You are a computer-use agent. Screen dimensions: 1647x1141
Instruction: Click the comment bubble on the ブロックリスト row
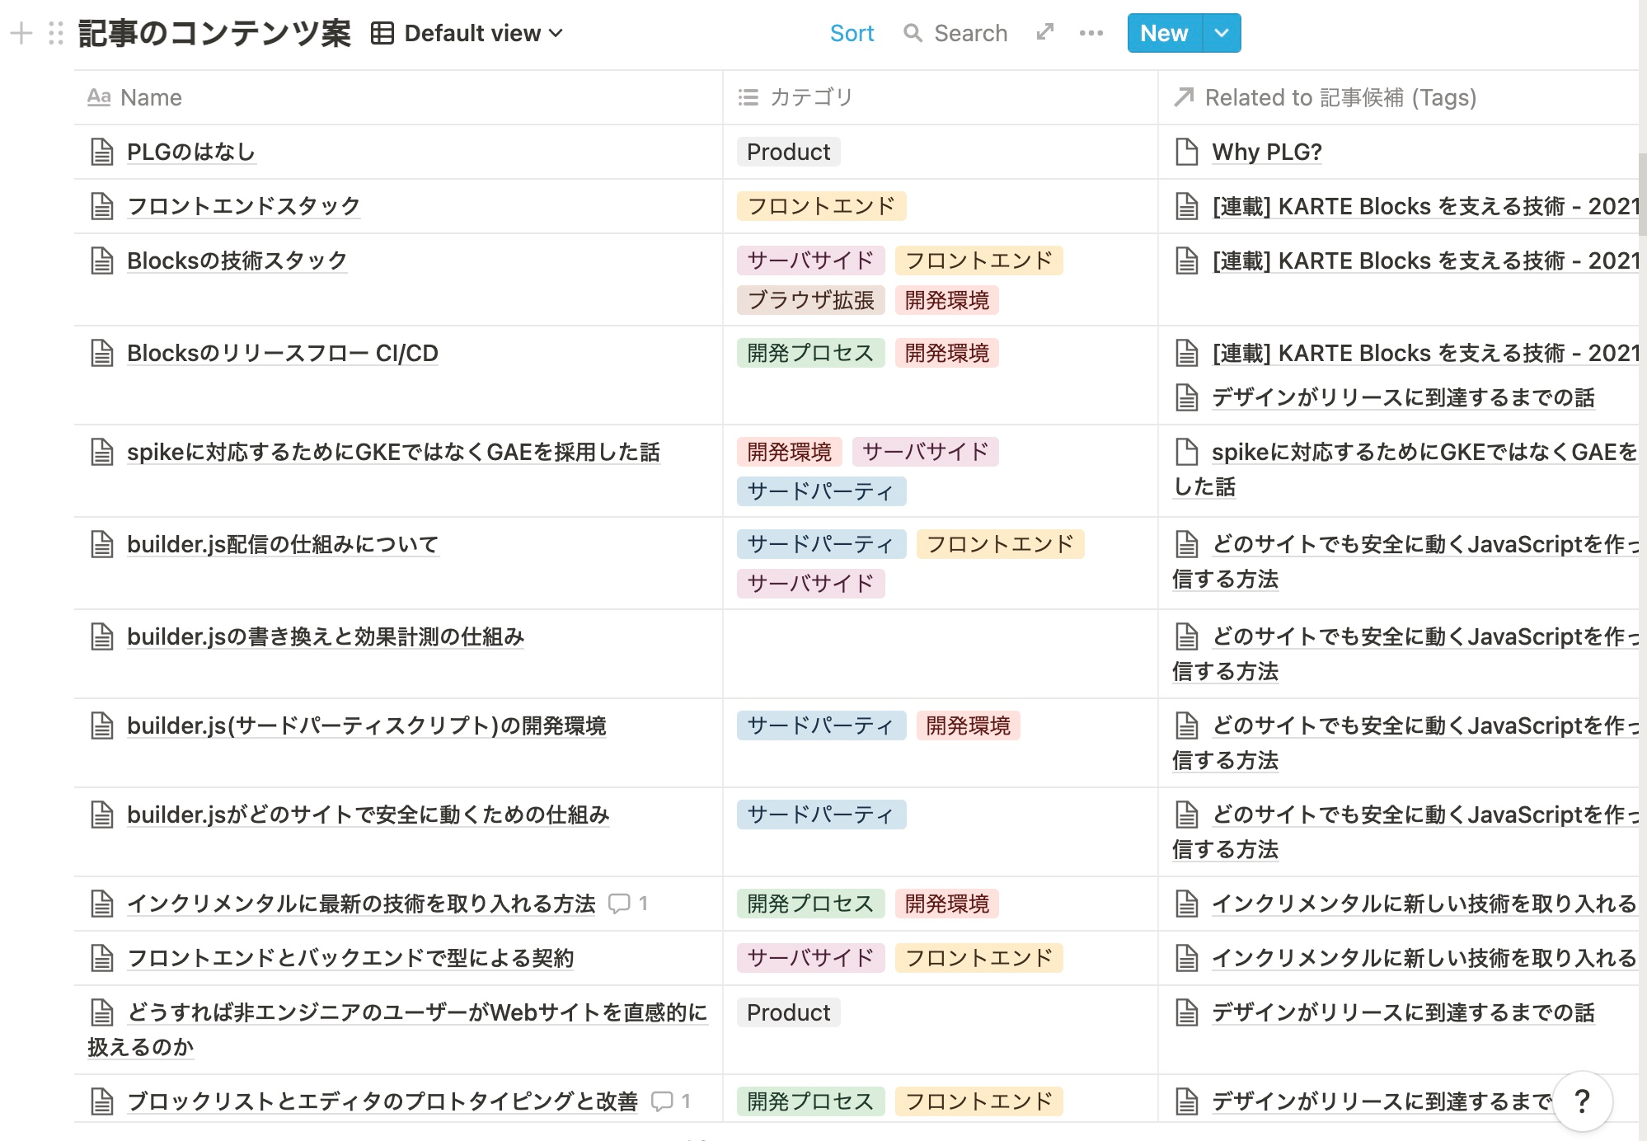click(x=662, y=1101)
